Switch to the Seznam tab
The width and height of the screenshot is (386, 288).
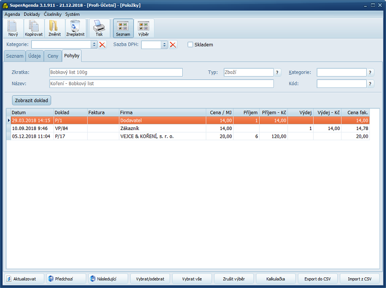pos(14,56)
